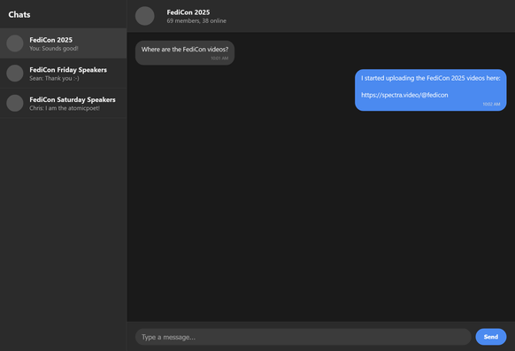Click the blue uploaded videos message bubble

(431, 90)
